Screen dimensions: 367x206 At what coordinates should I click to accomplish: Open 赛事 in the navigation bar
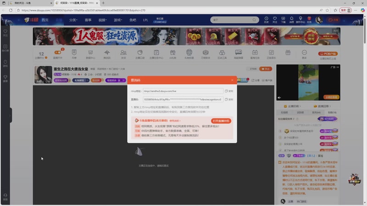88,20
